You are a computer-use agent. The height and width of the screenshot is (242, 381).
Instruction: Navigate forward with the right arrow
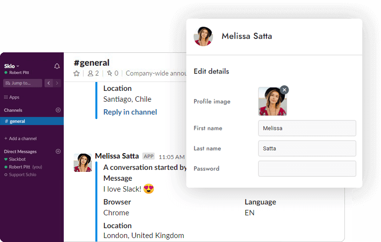coord(58,83)
